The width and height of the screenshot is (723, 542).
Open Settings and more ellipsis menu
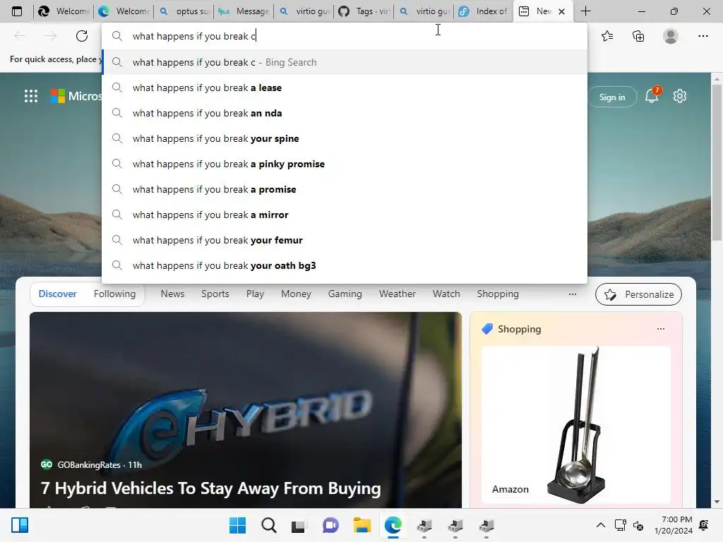pyautogui.click(x=703, y=36)
